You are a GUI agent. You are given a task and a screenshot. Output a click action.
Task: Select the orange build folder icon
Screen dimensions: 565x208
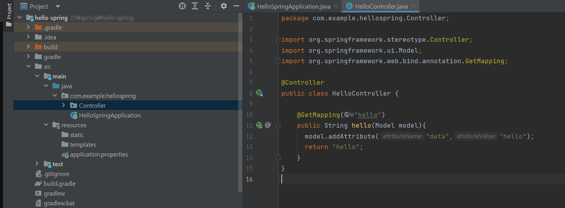click(x=38, y=47)
